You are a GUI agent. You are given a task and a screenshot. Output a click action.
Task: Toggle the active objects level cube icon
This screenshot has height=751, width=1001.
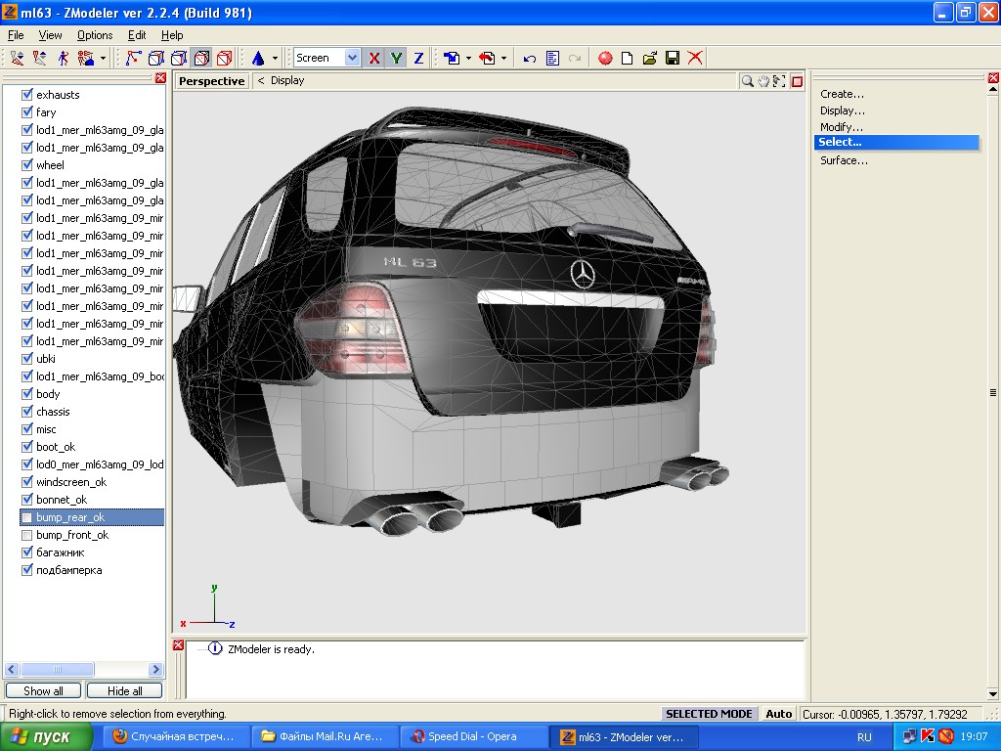[x=201, y=58]
